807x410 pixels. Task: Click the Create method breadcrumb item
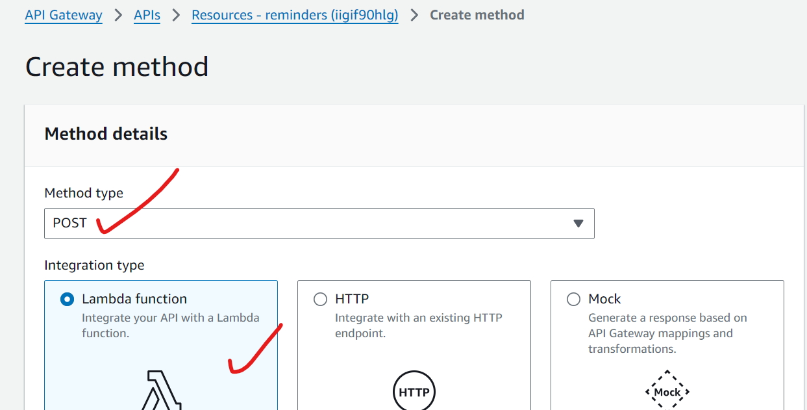(477, 15)
